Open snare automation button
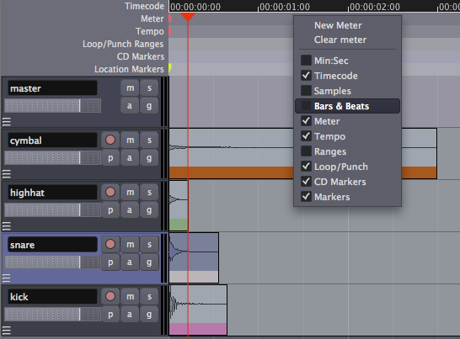This screenshot has width=460, height=339. [x=130, y=262]
